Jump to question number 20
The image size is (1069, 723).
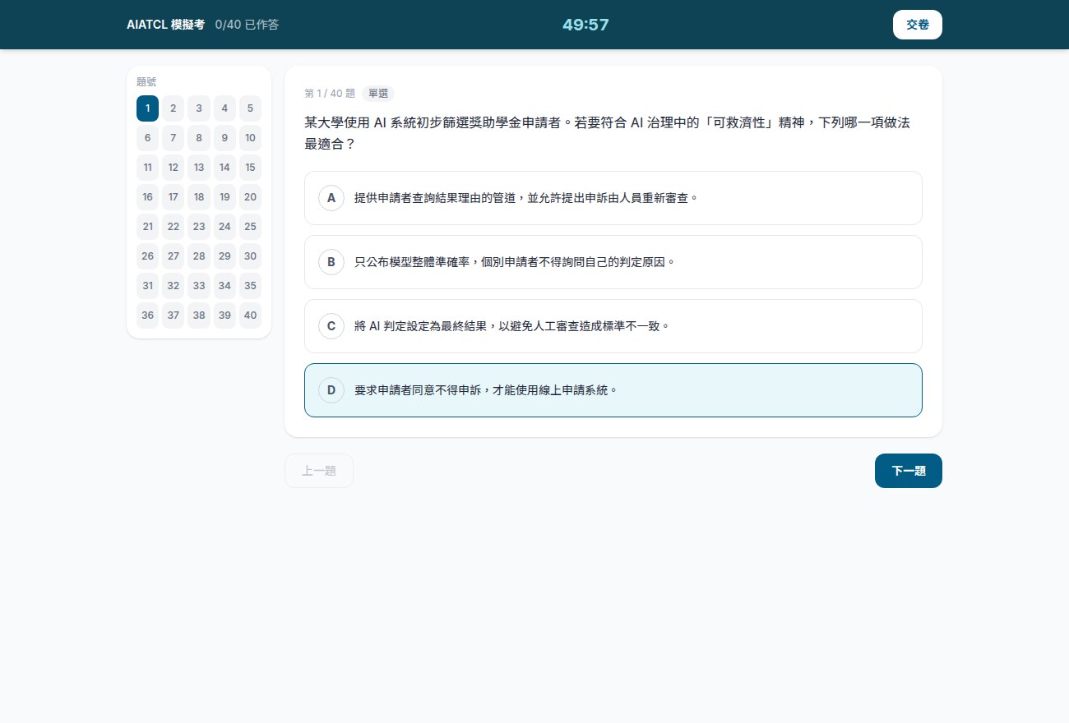251,197
